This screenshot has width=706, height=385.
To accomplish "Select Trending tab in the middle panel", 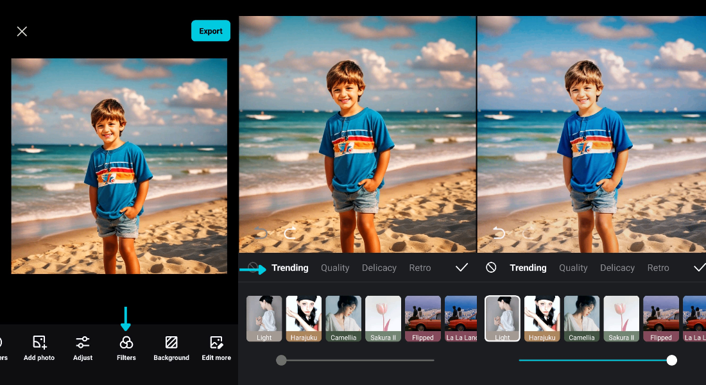I will coord(290,268).
